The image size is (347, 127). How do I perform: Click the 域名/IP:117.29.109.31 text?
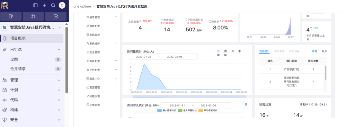[313, 105]
